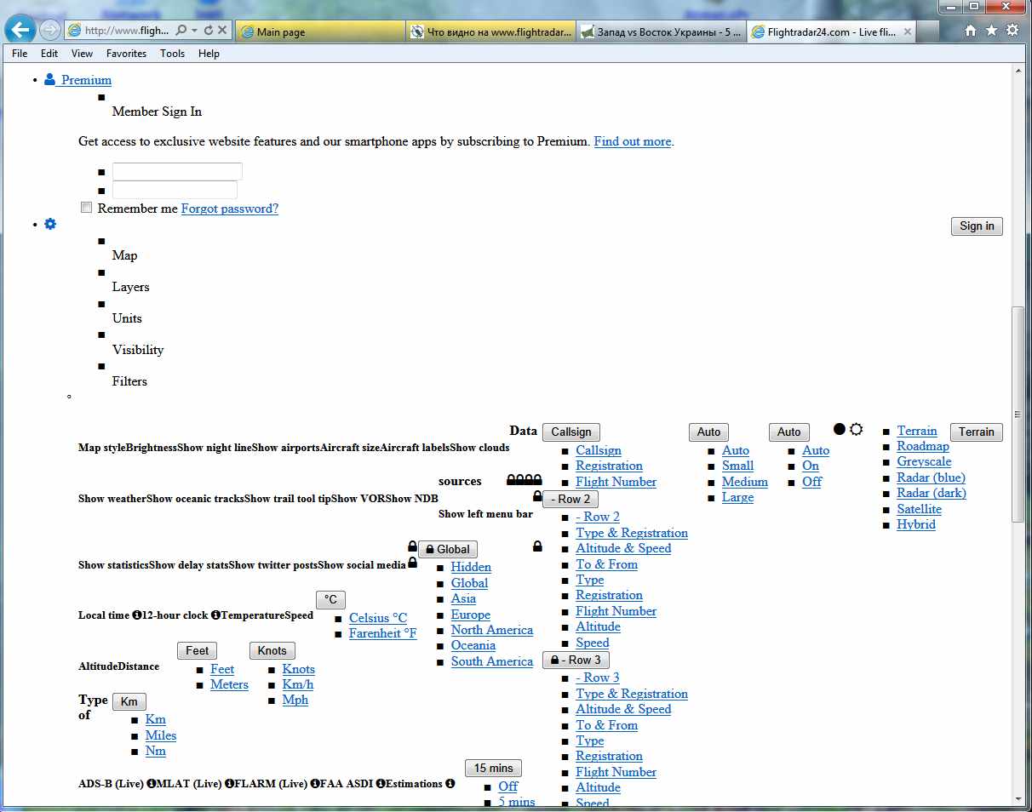Refresh the page using the reload icon

(x=209, y=30)
